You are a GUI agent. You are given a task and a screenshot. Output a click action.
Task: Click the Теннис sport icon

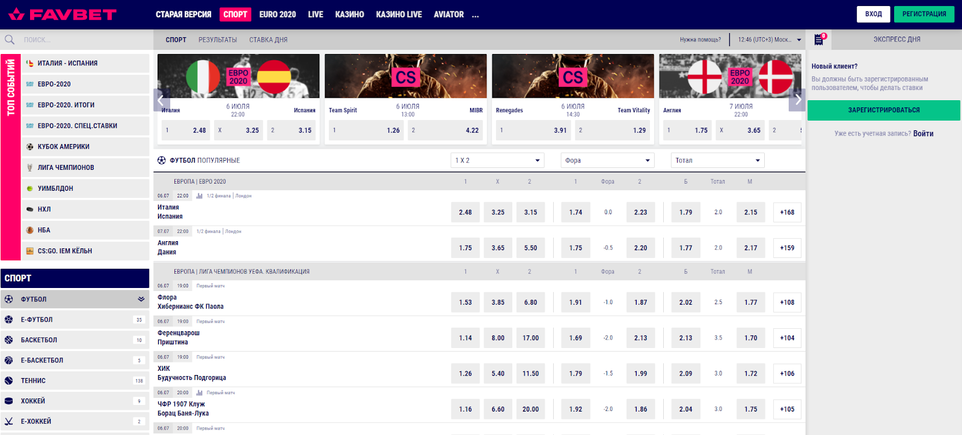(x=8, y=380)
